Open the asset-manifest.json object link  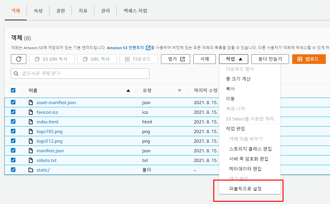(x=56, y=102)
